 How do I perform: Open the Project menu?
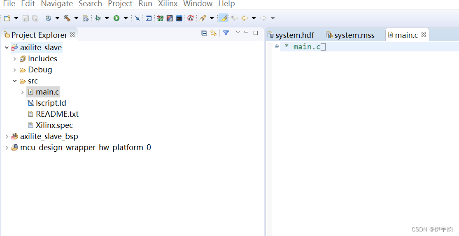coord(120,4)
